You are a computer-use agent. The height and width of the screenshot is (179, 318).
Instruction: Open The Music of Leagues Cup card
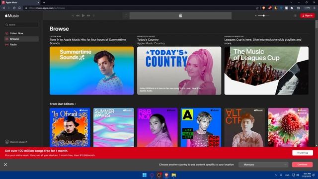point(266,71)
